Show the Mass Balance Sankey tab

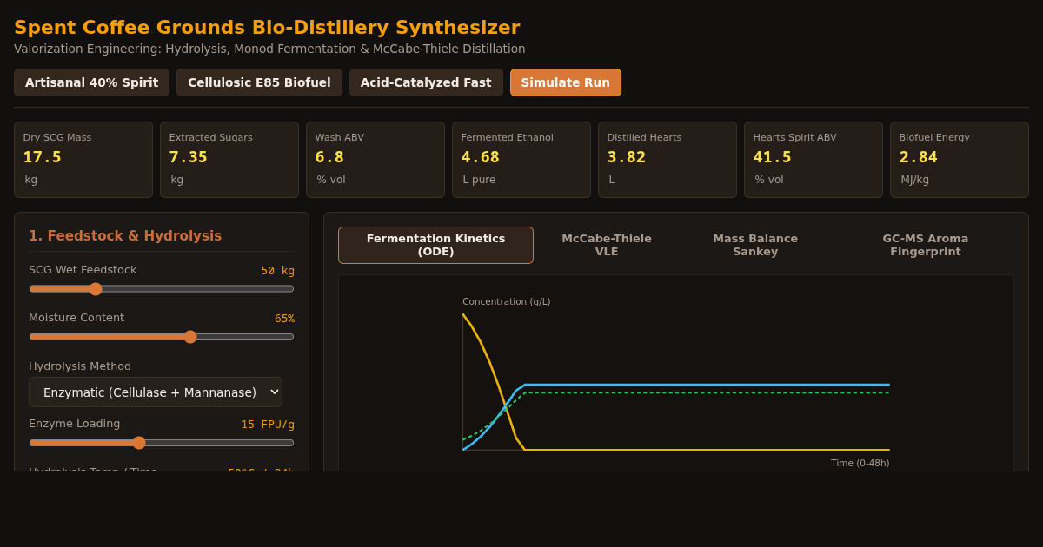[755, 245]
